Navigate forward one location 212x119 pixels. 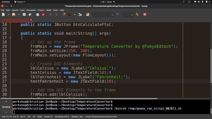57,15
